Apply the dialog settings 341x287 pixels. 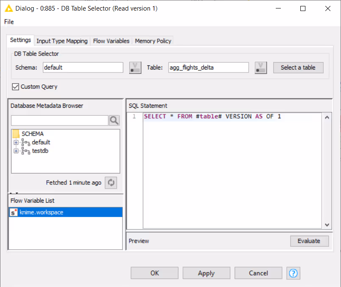tap(206, 273)
